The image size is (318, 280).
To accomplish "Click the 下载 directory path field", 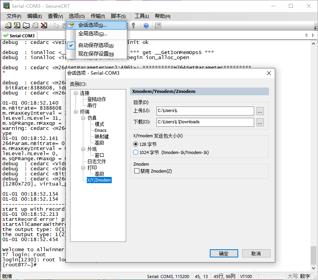I will (x=205, y=122).
